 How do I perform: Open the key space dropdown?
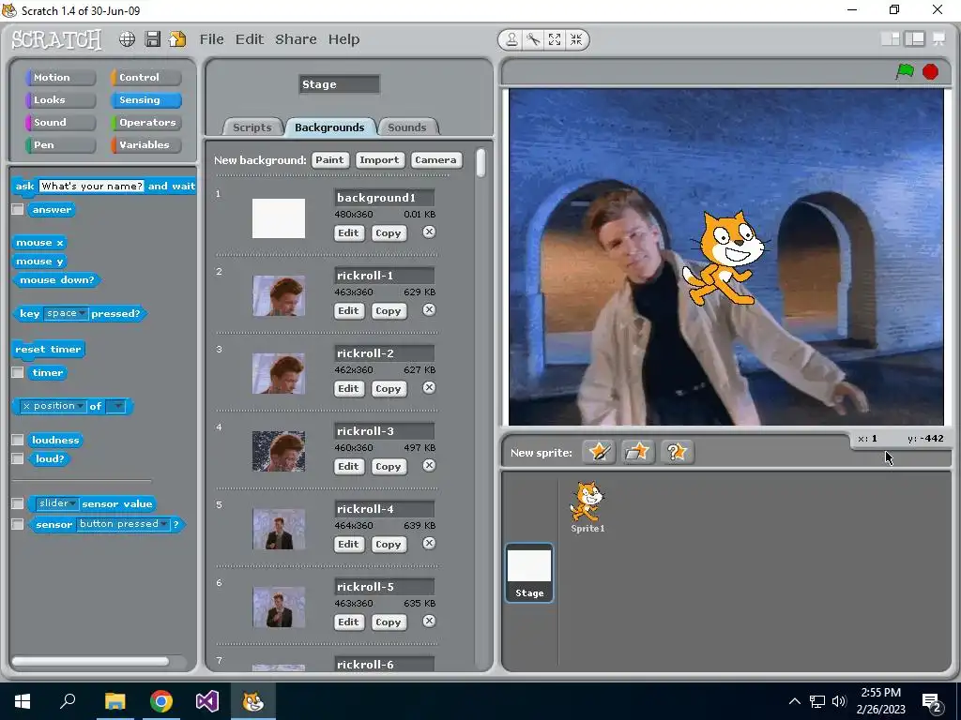coord(67,313)
